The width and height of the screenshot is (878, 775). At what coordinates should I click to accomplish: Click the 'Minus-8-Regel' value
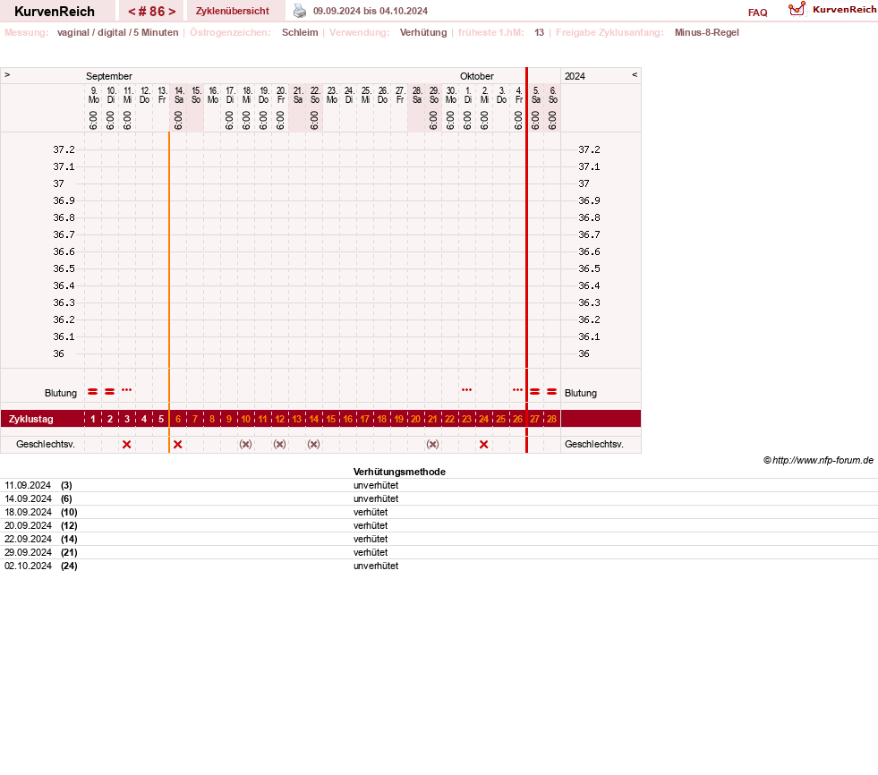[x=707, y=32]
